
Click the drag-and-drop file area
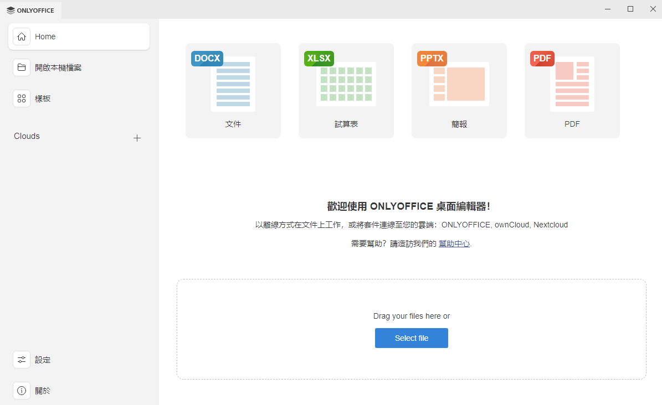point(411,299)
